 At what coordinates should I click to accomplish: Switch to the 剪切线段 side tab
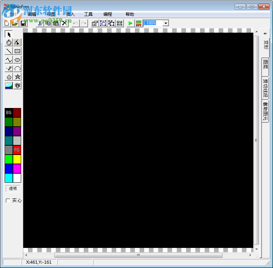pyautogui.click(x=265, y=88)
